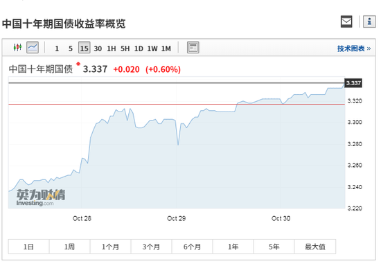Click the 3.260 axis label

click(x=355, y=165)
